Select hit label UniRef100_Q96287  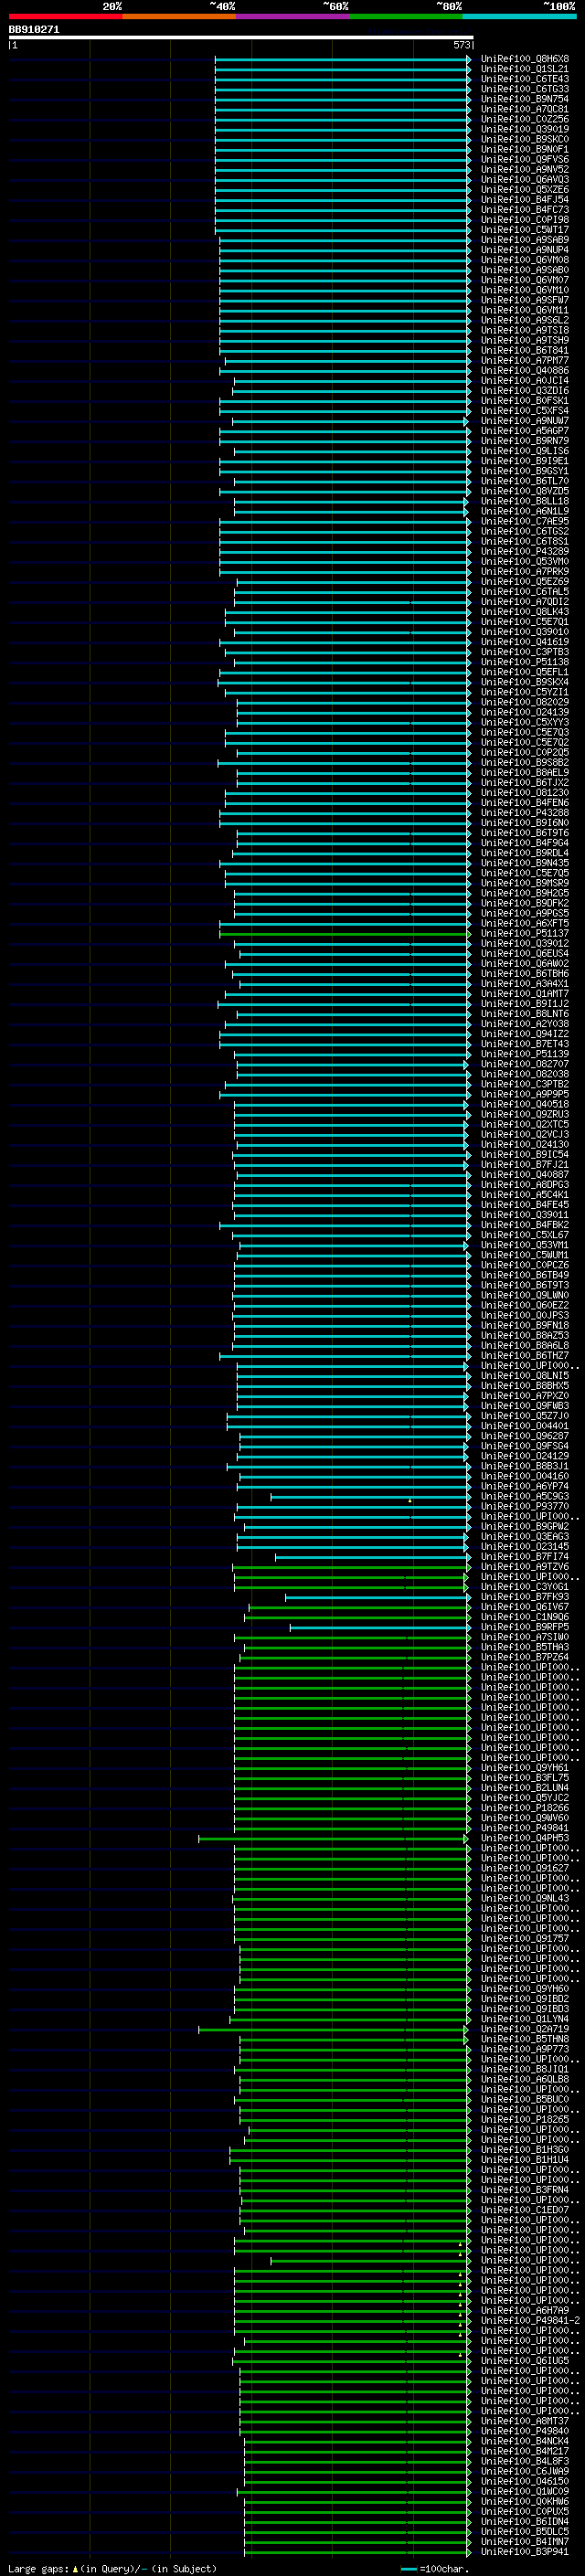pos(524,1435)
